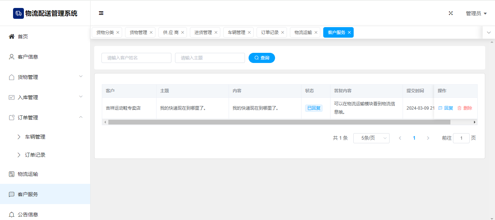495x220 pixels.
Task: Switch to the 车辆管理 tab
Action: (x=236, y=33)
